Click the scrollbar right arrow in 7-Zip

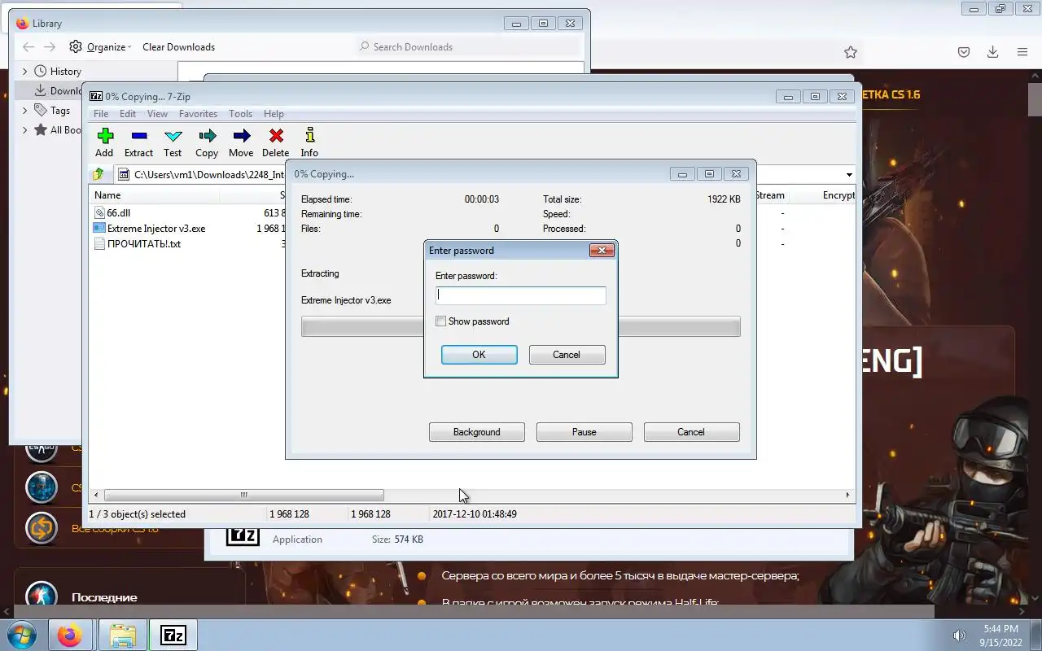[x=847, y=495]
